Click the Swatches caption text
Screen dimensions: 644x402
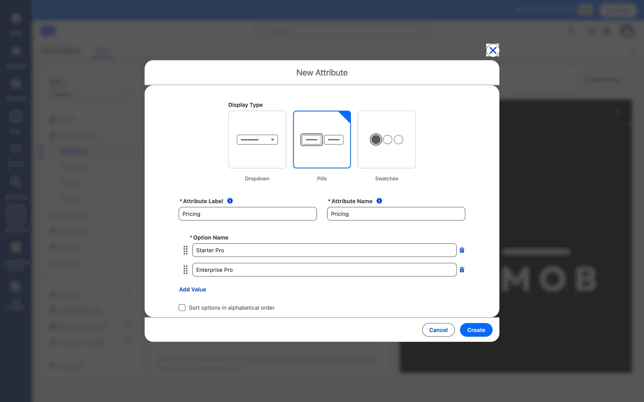(x=386, y=179)
